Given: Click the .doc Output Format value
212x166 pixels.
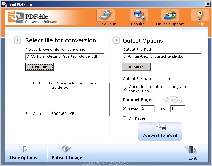Looking at the screenshot, I should coord(166,79).
